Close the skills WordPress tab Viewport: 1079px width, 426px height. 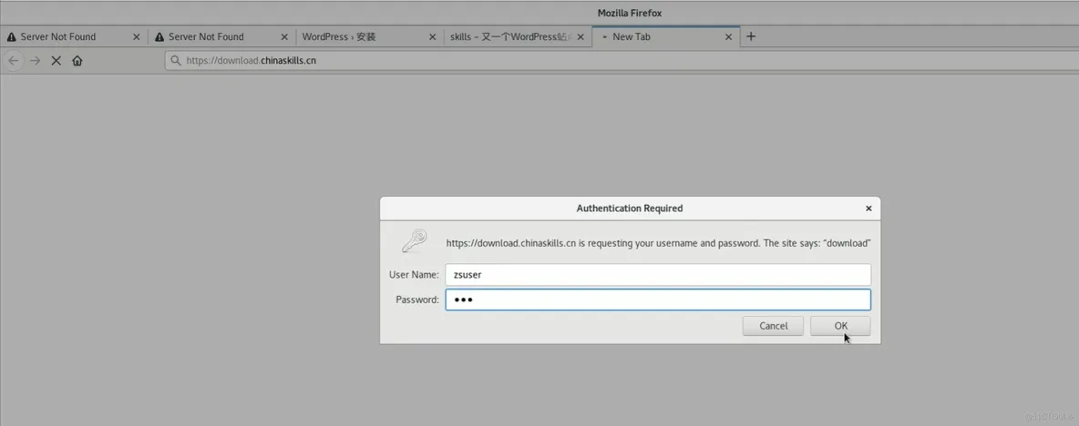click(x=581, y=37)
